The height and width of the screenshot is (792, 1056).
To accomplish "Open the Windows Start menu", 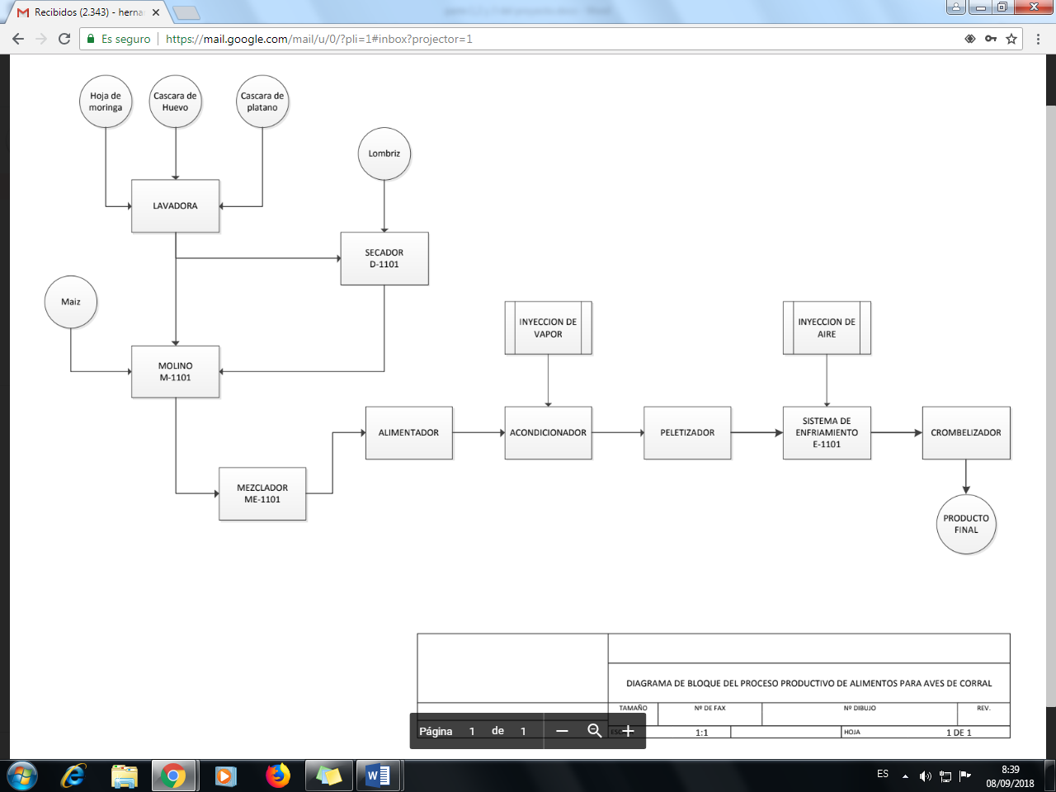I will (x=22, y=776).
